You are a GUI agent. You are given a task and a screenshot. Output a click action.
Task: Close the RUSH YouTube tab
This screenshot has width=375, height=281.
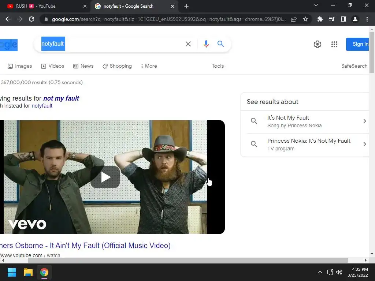[85, 6]
